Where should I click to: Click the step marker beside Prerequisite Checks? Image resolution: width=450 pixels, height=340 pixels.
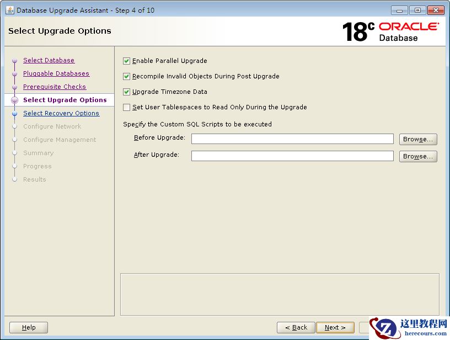(x=15, y=87)
